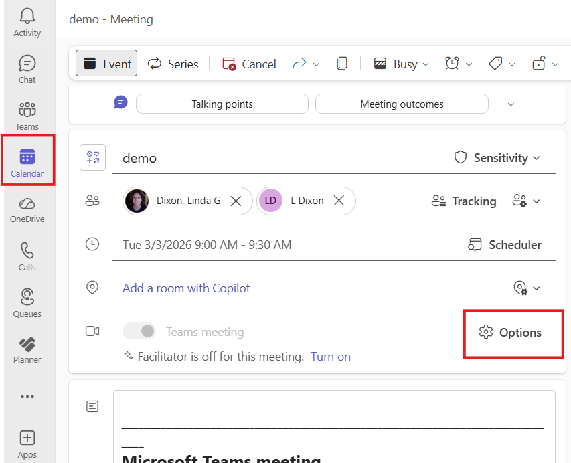Open Chat from the left sidebar
Viewport: 571px width, 463px height.
(x=27, y=70)
